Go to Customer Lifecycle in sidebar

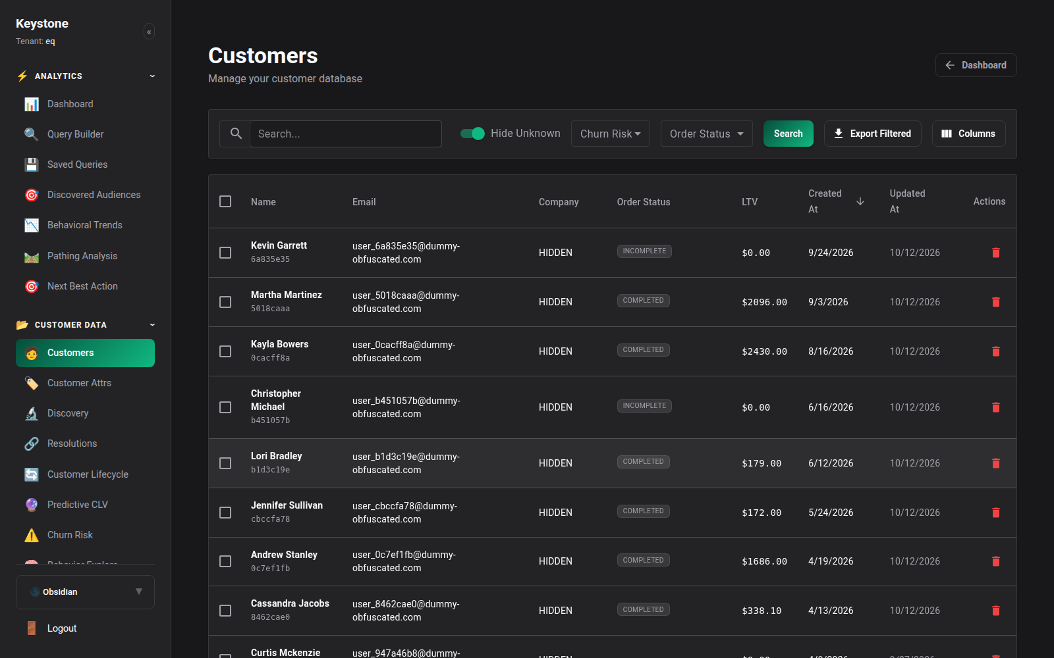85,474
